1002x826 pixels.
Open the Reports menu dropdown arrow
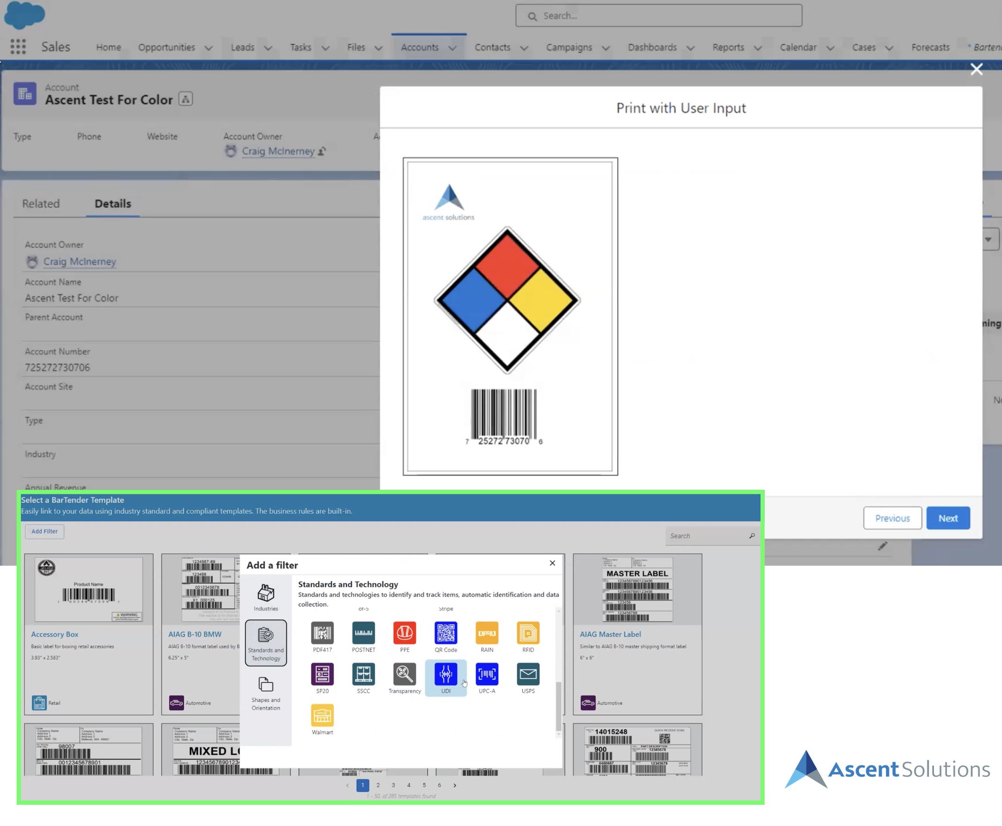[758, 48]
